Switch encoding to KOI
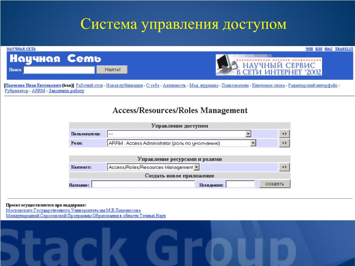The image size is (355, 266). tap(319, 49)
